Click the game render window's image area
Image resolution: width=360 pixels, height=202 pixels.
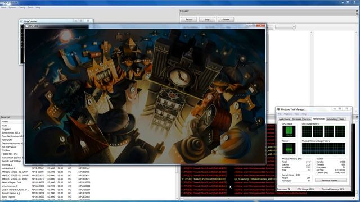coord(145,96)
